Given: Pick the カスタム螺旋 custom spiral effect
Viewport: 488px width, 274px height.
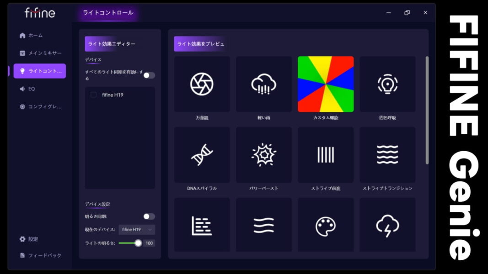Looking at the screenshot, I should pyautogui.click(x=326, y=84).
